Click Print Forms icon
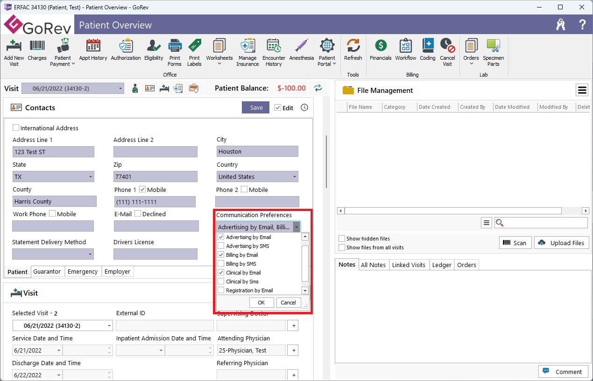The width and height of the screenshot is (593, 381). click(175, 46)
